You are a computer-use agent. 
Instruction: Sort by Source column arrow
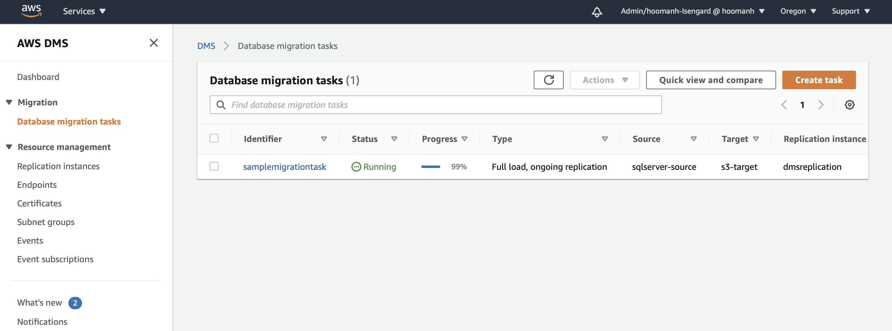click(x=693, y=139)
